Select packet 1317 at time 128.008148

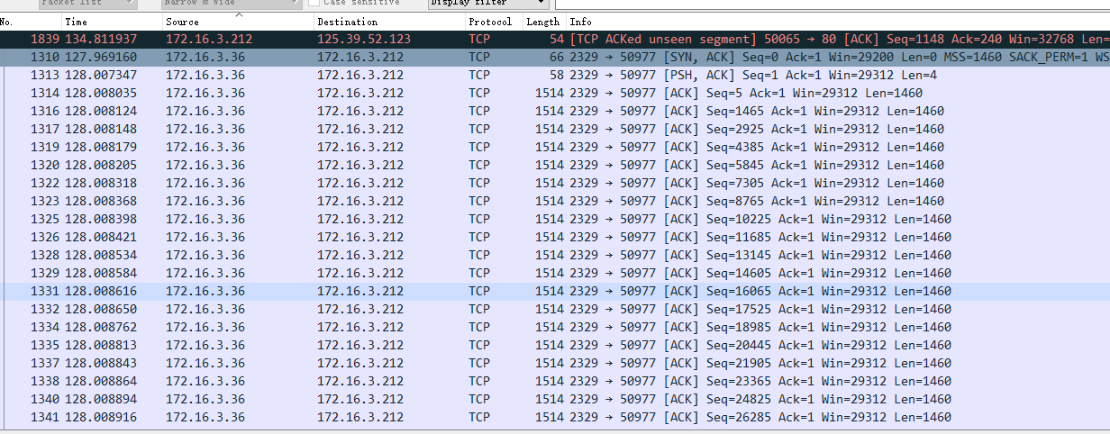coord(555,129)
